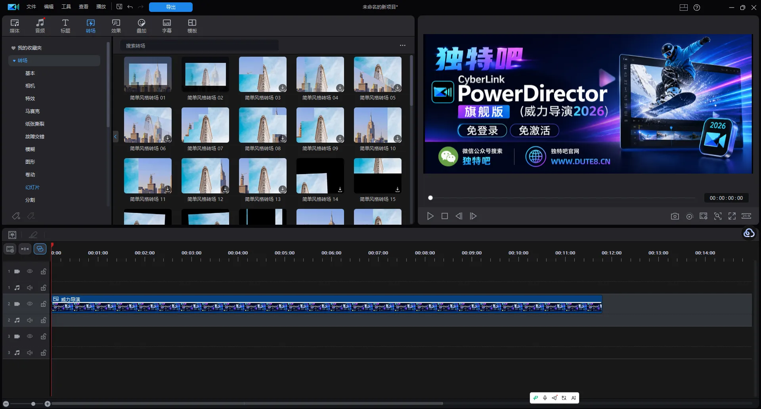Download 简单风格转场 03 transition

282,88
